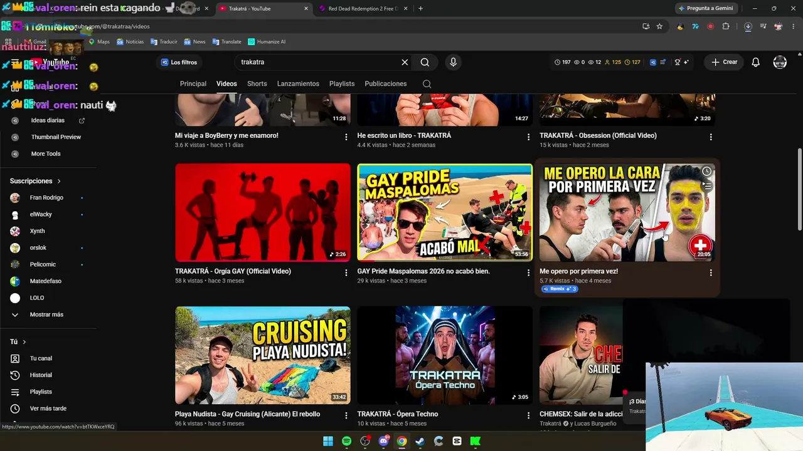803x451 pixels.
Task: Open Humanize AI bookmark
Action: (267, 42)
